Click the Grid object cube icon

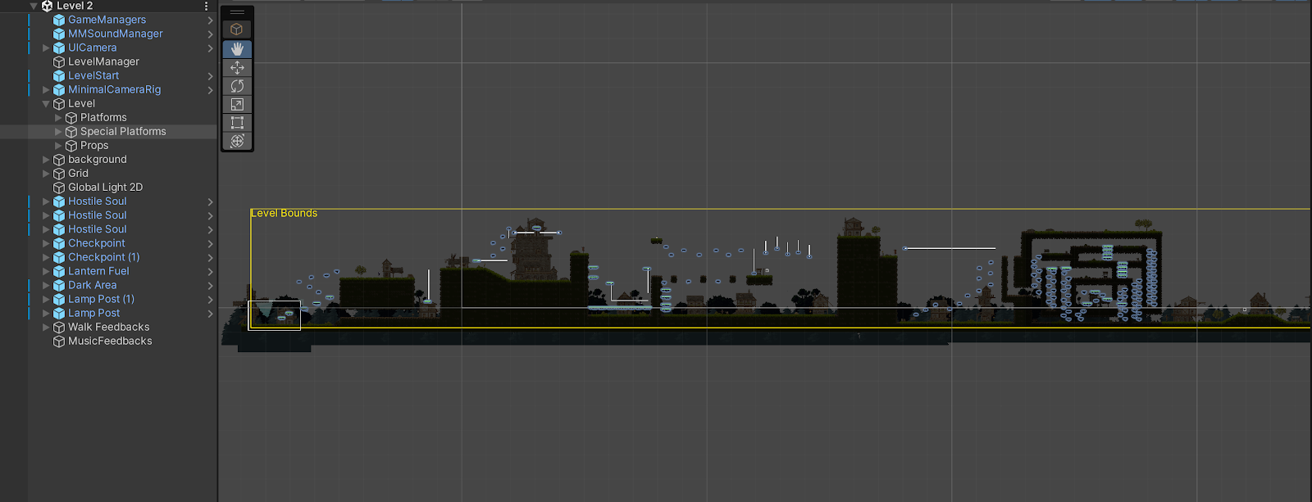tap(59, 174)
